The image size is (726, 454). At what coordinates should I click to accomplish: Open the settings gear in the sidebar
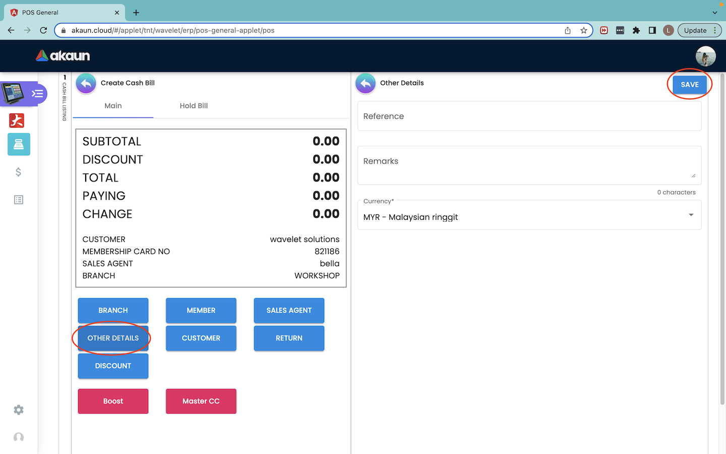pos(19,410)
